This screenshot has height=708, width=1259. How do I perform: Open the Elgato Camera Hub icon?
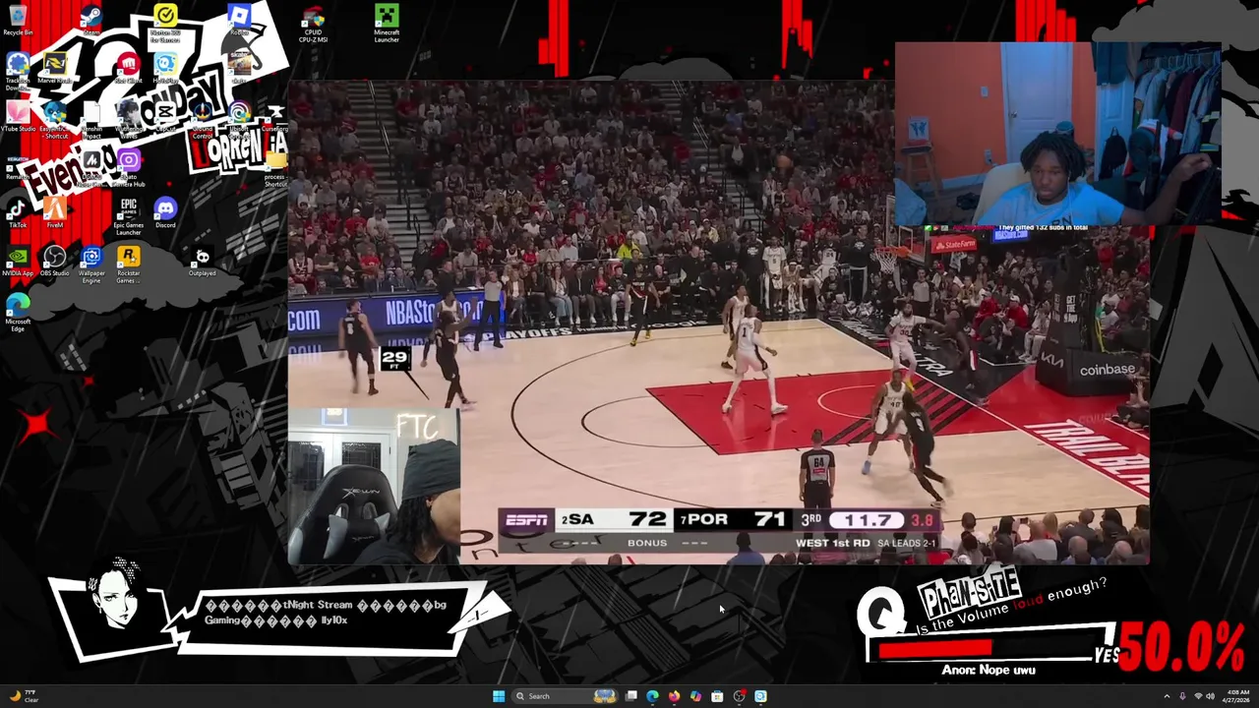tap(128, 167)
